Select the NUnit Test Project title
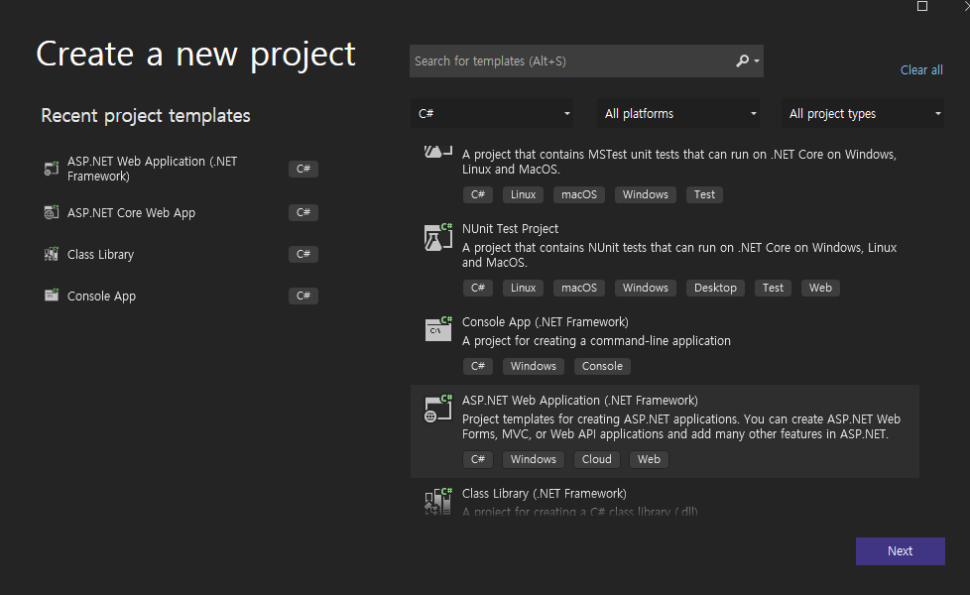The image size is (970, 595). 510,229
